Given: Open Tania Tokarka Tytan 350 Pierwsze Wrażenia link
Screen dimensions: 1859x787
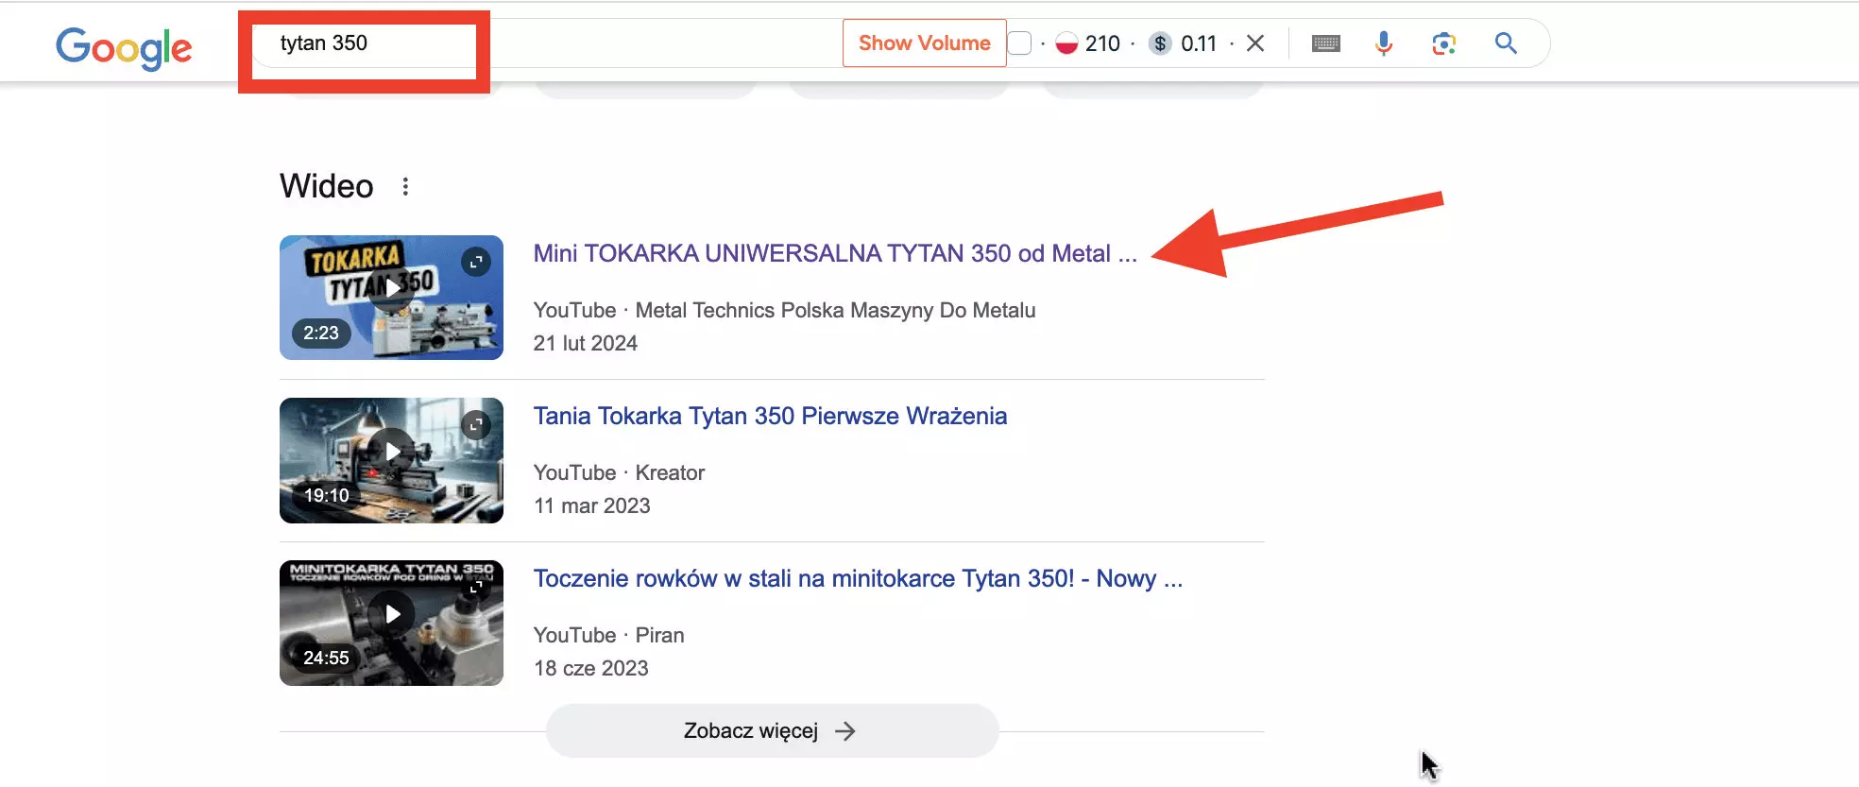Looking at the screenshot, I should click(x=770, y=416).
